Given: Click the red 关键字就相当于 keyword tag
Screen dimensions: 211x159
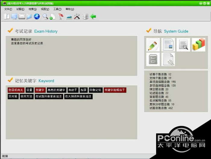Looking at the screenshot, I should point(115,90).
